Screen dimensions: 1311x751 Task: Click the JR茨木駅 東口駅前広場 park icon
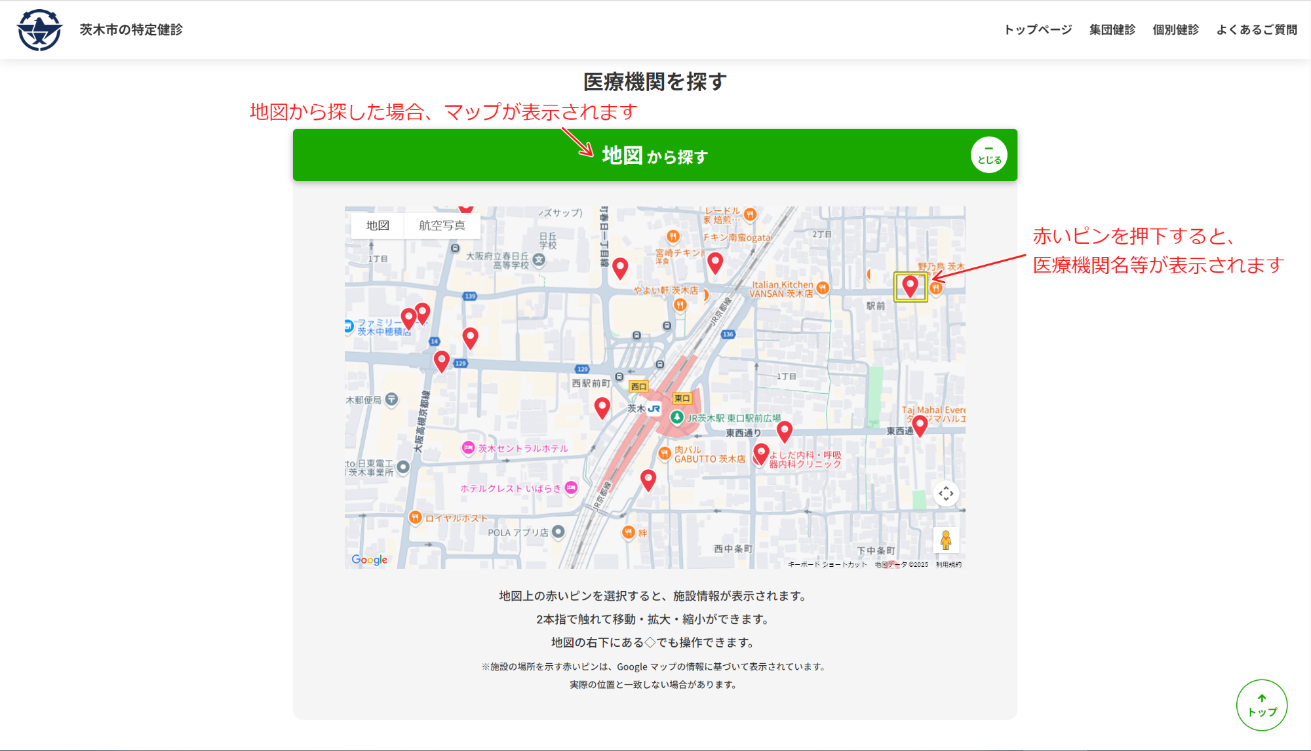coord(677,417)
